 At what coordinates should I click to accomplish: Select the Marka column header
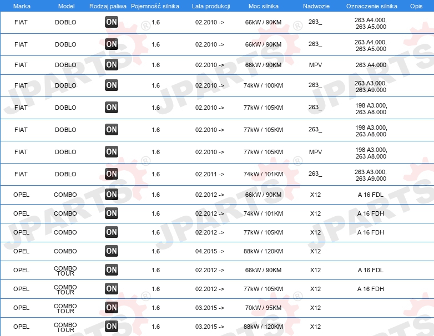click(x=22, y=6)
